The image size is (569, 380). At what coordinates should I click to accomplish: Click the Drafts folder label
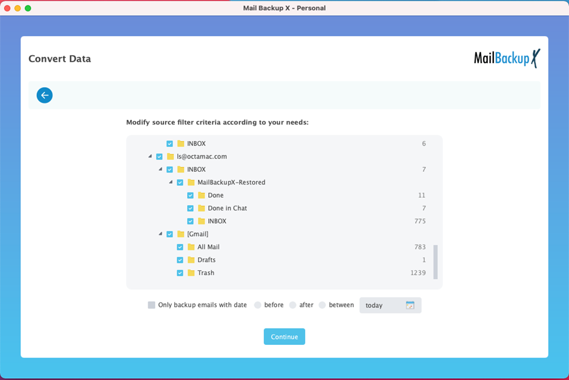tap(206, 260)
